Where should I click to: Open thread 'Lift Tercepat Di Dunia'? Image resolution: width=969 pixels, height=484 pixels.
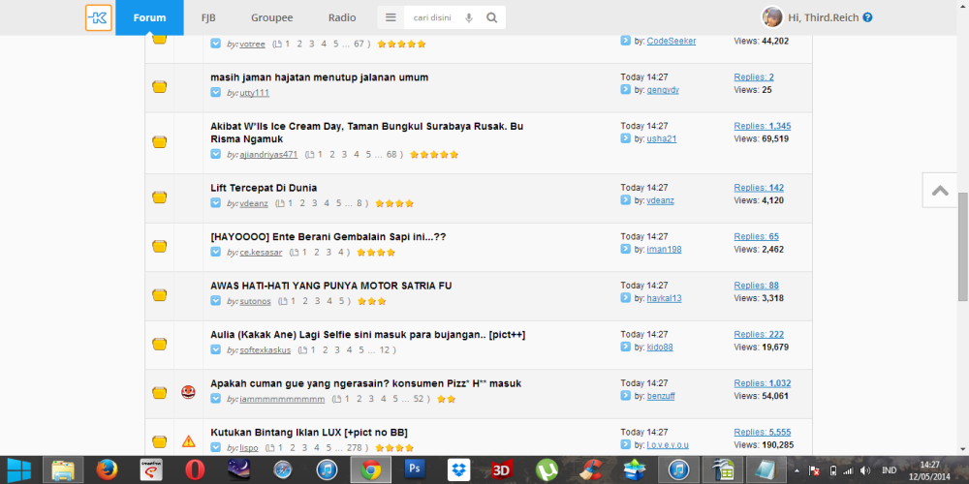[x=264, y=188]
